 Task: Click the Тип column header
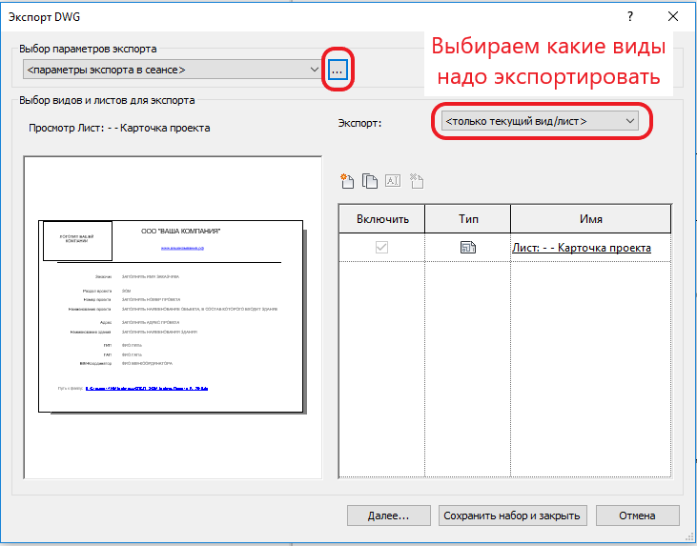pos(467,219)
